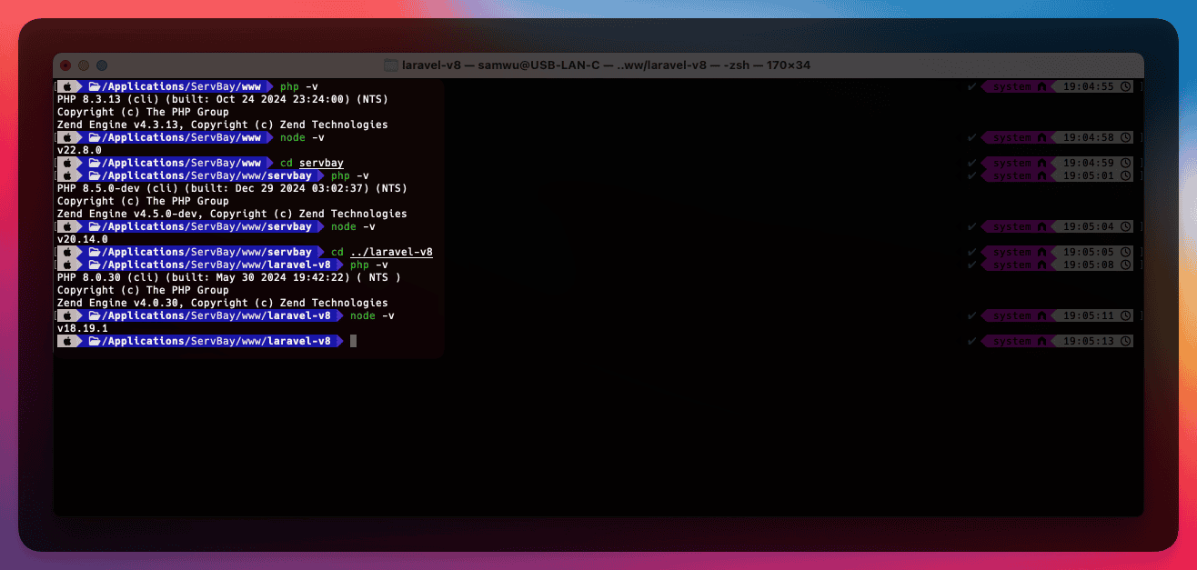Screen dimensions: 1197x570
Task: Click the path '/Applications/ServBay/www/servbay' on the 19:05:04 prompt
Action: [x=206, y=226]
